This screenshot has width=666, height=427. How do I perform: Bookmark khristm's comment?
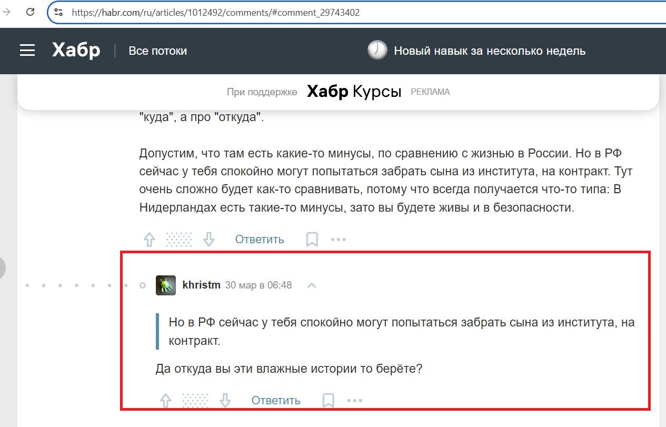[x=329, y=401]
